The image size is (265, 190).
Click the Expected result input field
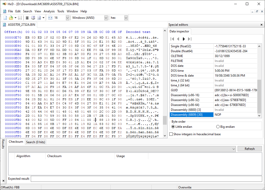(146, 179)
